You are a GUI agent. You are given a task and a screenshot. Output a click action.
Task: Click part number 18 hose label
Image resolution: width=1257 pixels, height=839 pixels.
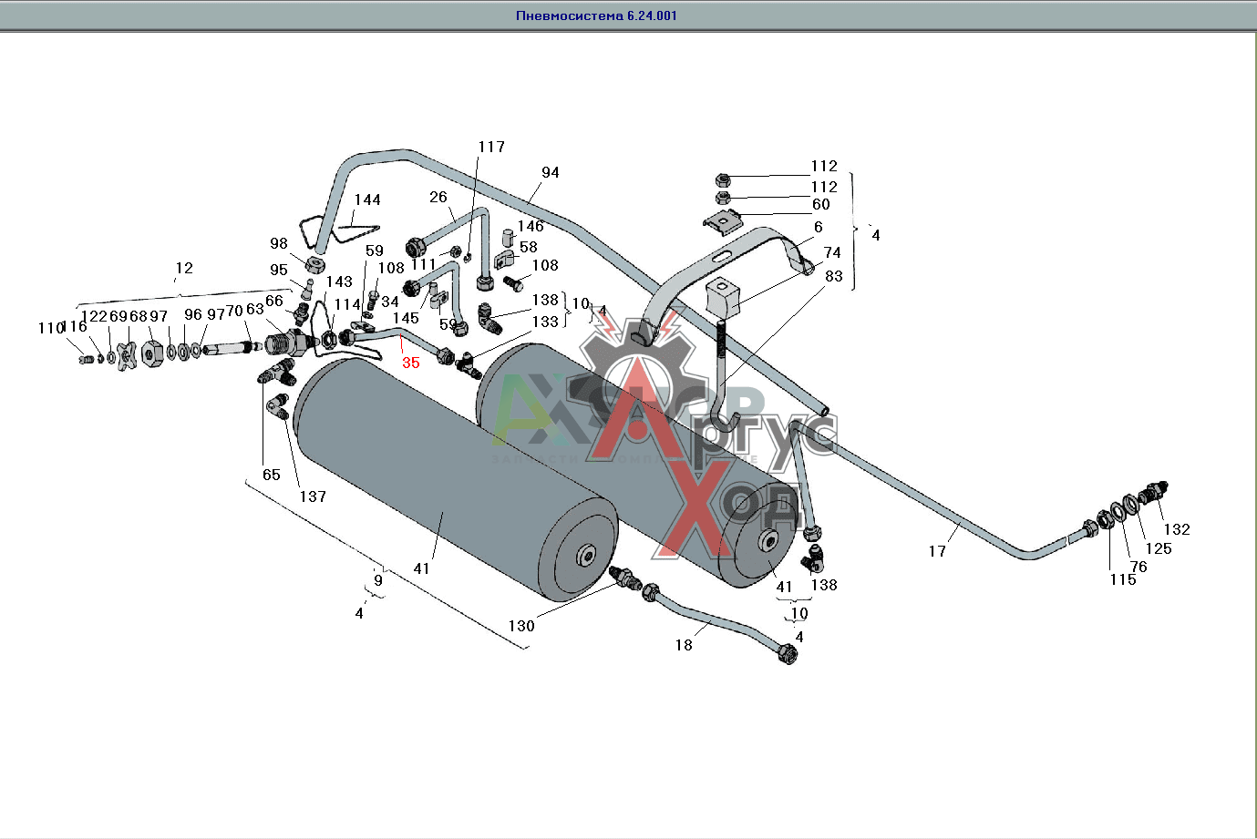[684, 645]
